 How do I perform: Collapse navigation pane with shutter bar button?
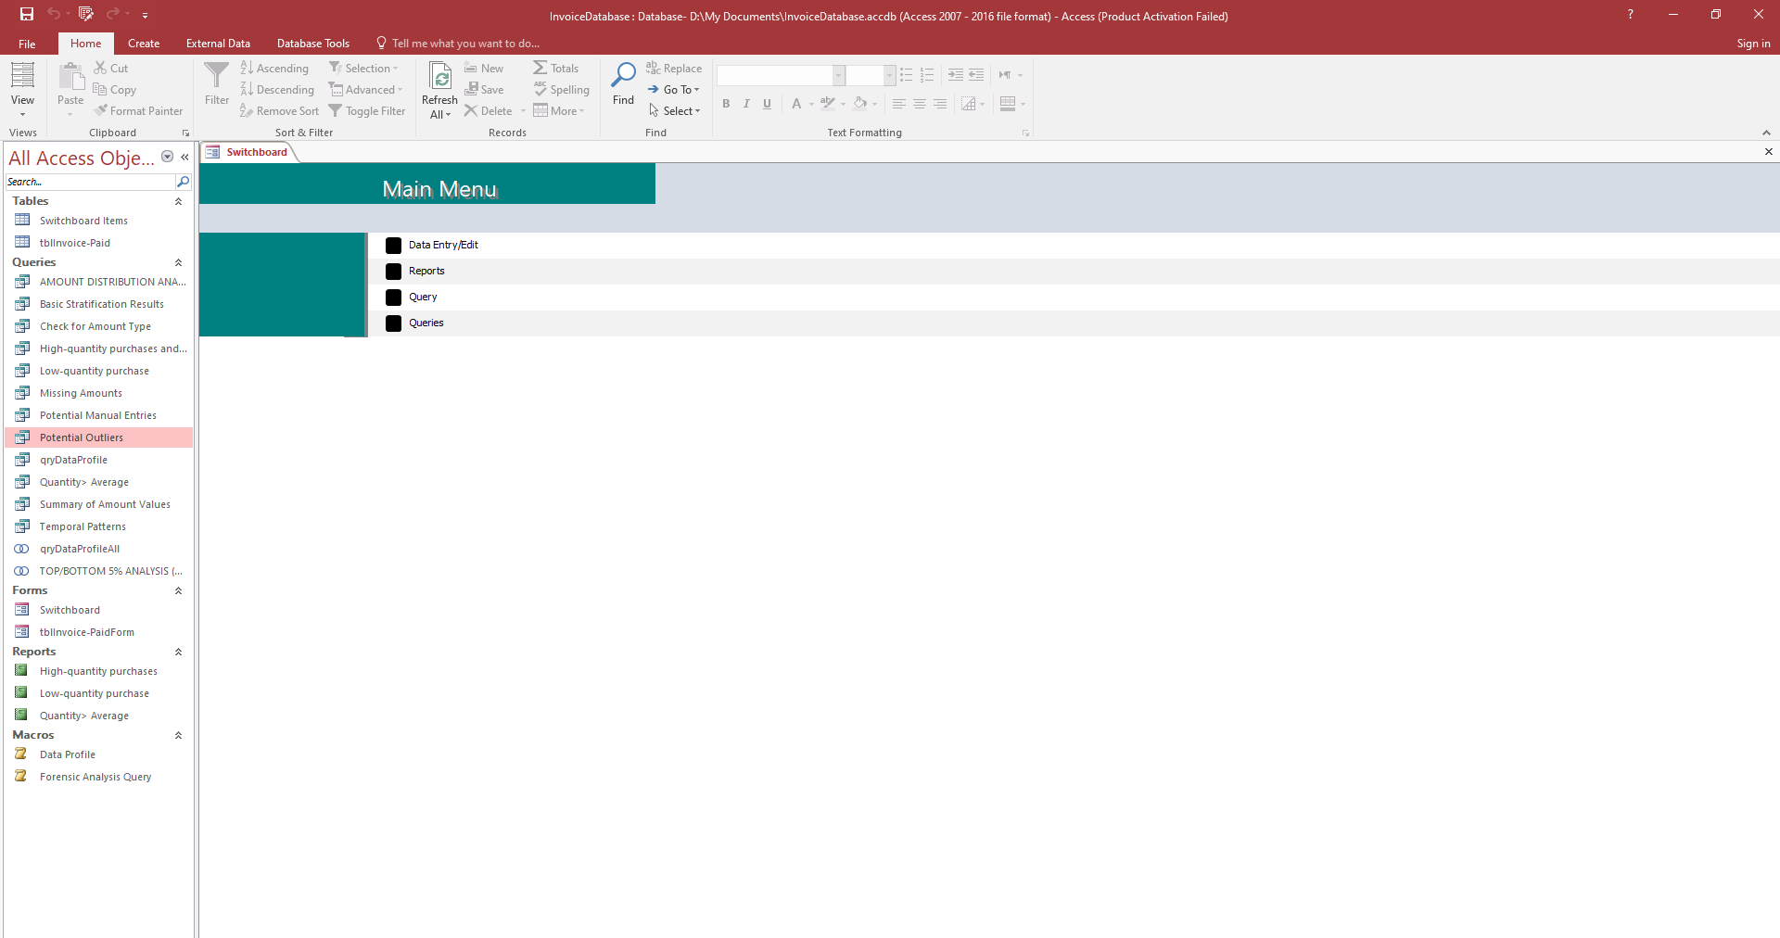tap(184, 157)
